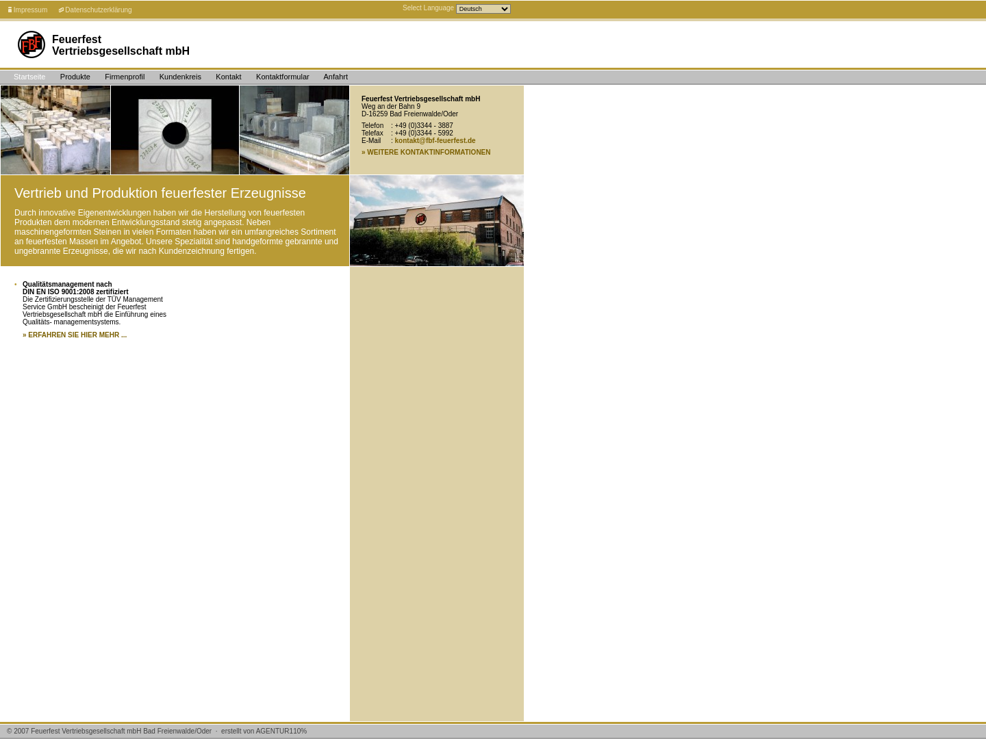
Task: Click the © 2007 Feuerfest copyright footer text
Action: [x=109, y=731]
